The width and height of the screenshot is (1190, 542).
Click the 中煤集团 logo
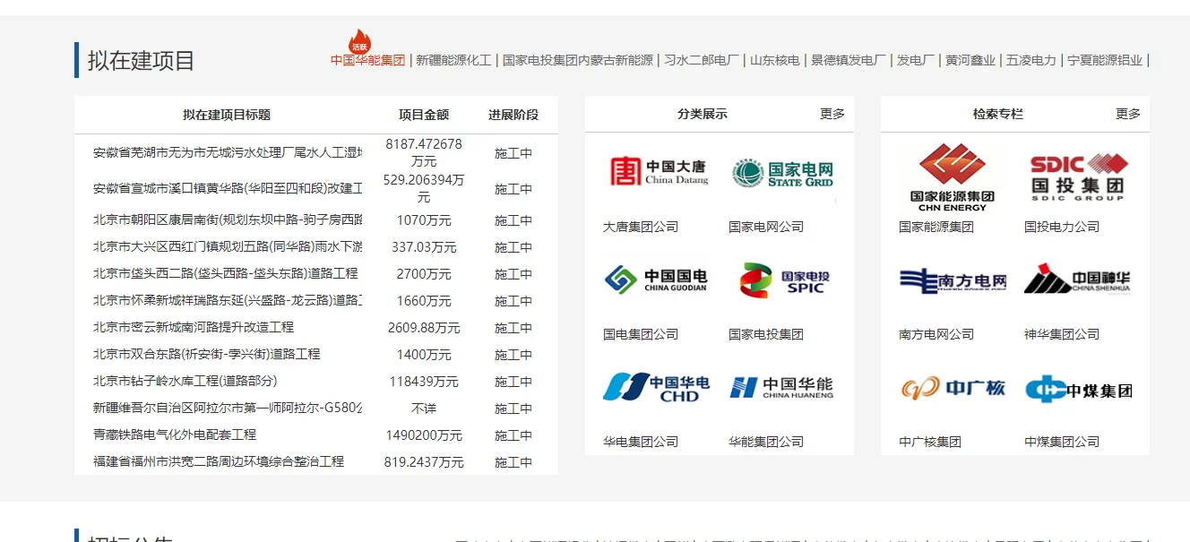[1078, 390]
